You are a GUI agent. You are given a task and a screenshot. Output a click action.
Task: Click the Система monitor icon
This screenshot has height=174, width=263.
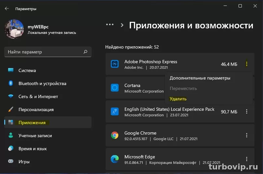click(11, 70)
